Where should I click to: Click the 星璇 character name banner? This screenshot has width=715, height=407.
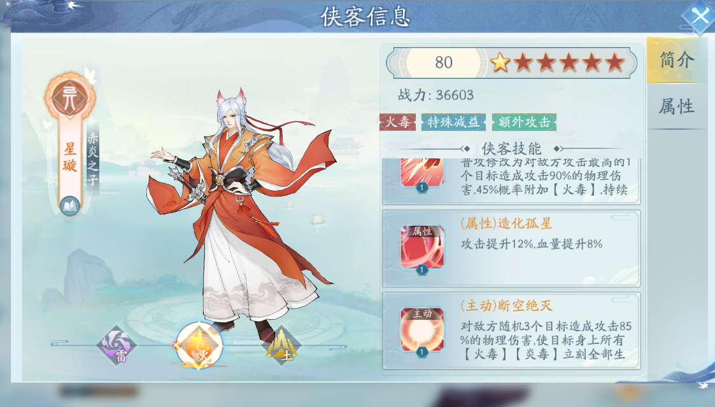tap(70, 157)
